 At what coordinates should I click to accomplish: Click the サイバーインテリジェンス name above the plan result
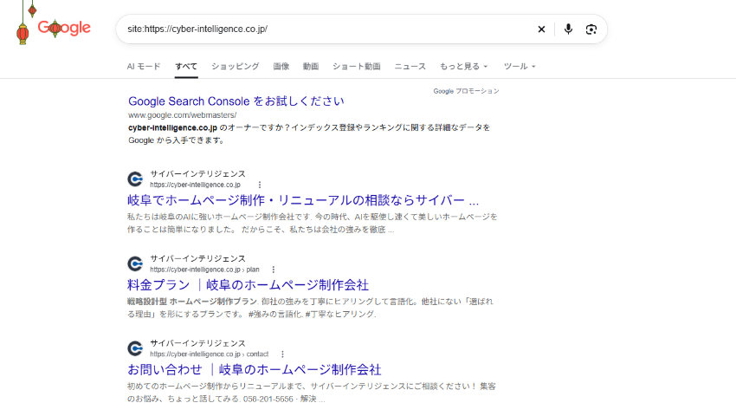(x=197, y=258)
